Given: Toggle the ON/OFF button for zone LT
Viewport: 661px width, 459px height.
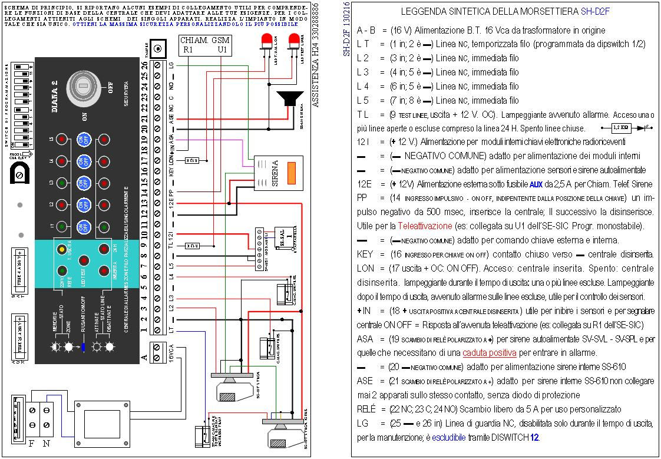Looking at the screenshot, I should click(x=84, y=227).
